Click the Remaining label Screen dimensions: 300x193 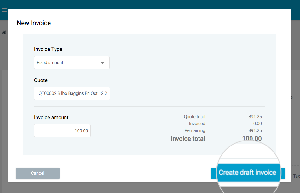195,130
